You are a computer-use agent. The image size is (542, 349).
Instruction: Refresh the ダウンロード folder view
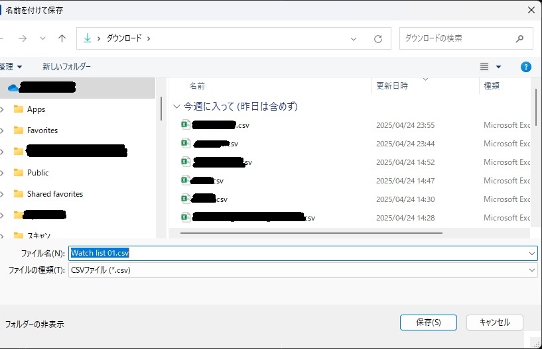pyautogui.click(x=378, y=38)
